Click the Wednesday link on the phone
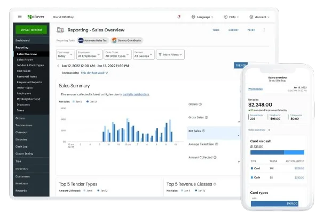 255,89
